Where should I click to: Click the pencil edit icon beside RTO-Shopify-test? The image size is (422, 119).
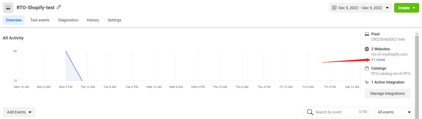pos(59,7)
